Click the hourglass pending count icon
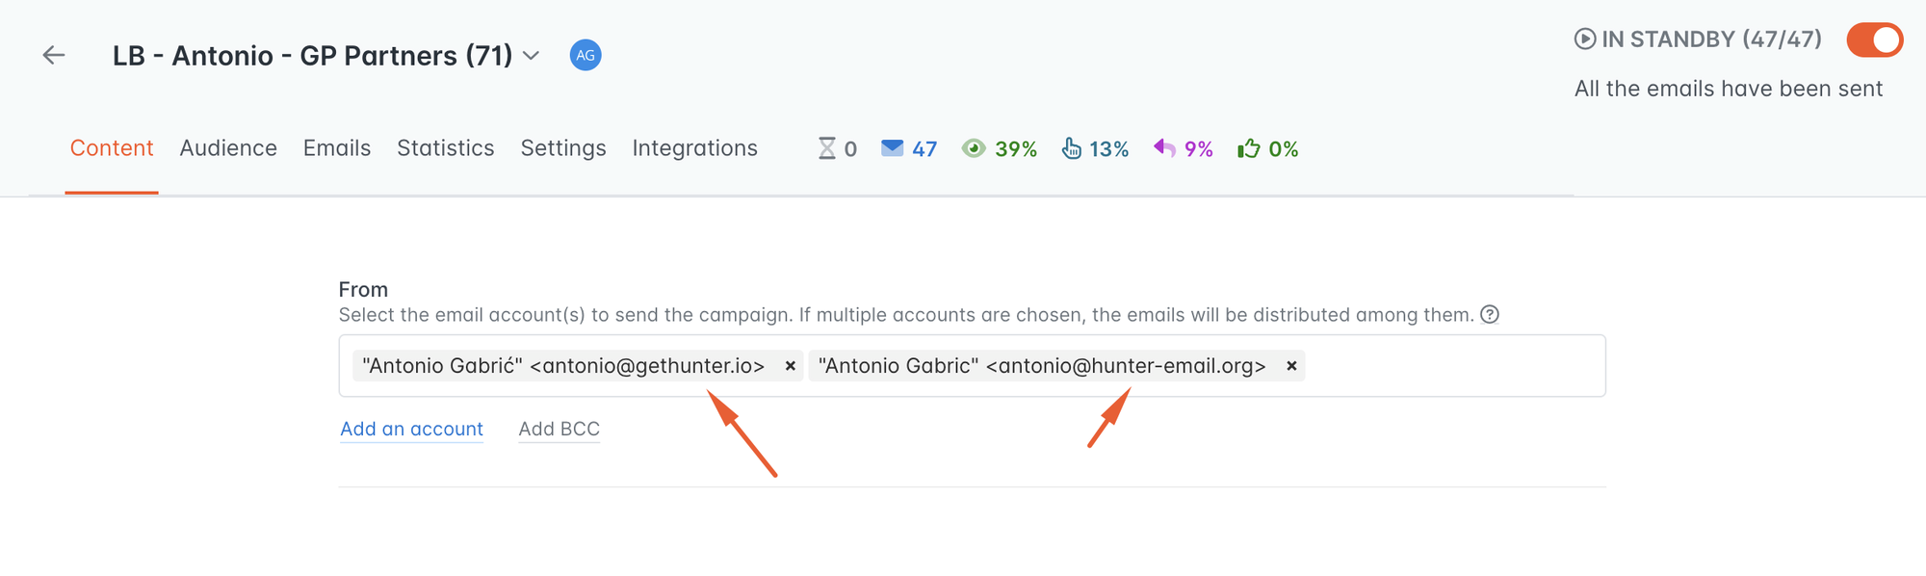 (x=827, y=148)
